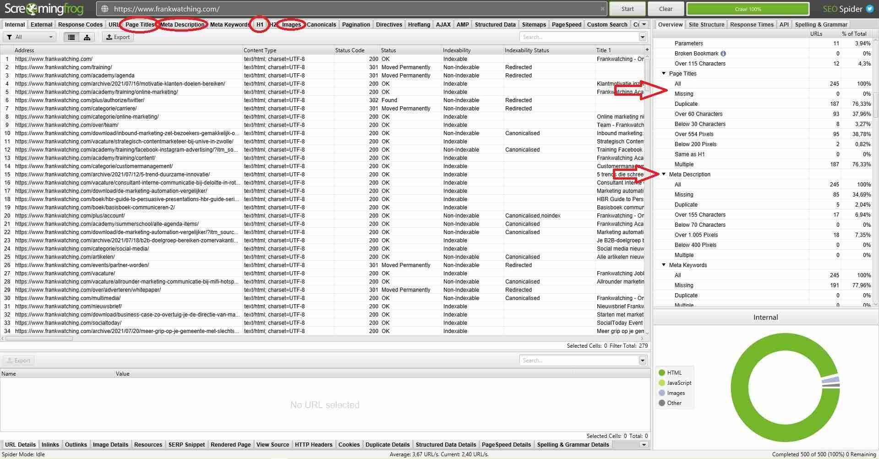The image size is (879, 459).
Task: Open the Inlinks bottom tab
Action: tap(50, 445)
